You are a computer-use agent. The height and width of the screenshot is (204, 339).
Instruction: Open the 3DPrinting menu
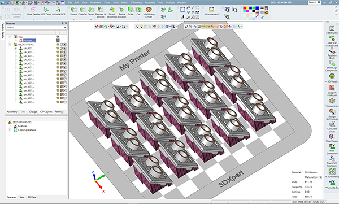pos(136,3)
